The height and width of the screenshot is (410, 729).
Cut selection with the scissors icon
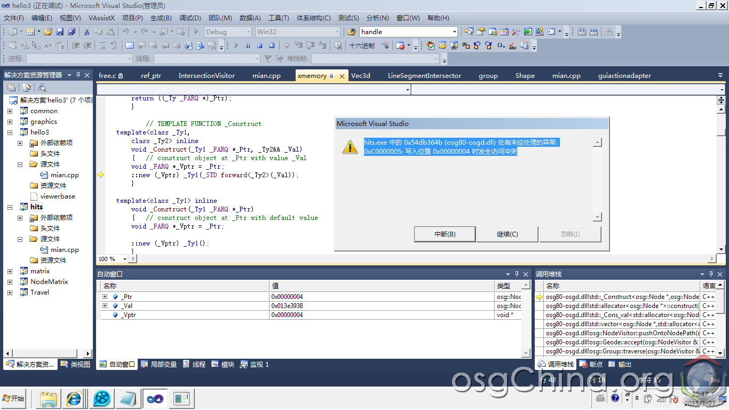(87, 32)
